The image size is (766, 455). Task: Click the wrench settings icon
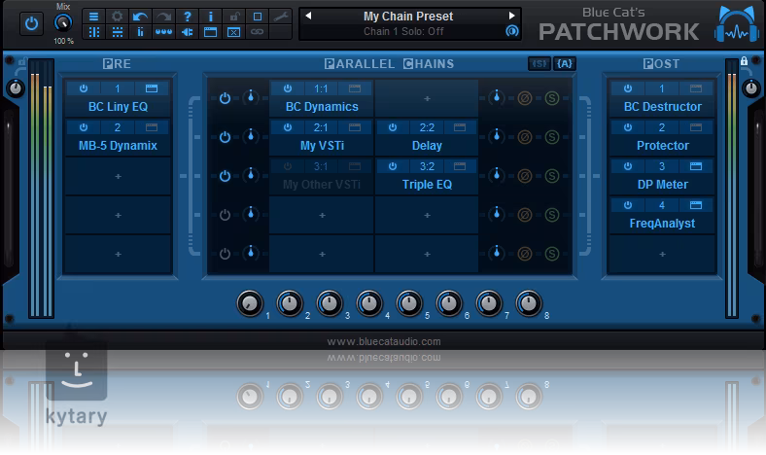pyautogui.click(x=279, y=17)
